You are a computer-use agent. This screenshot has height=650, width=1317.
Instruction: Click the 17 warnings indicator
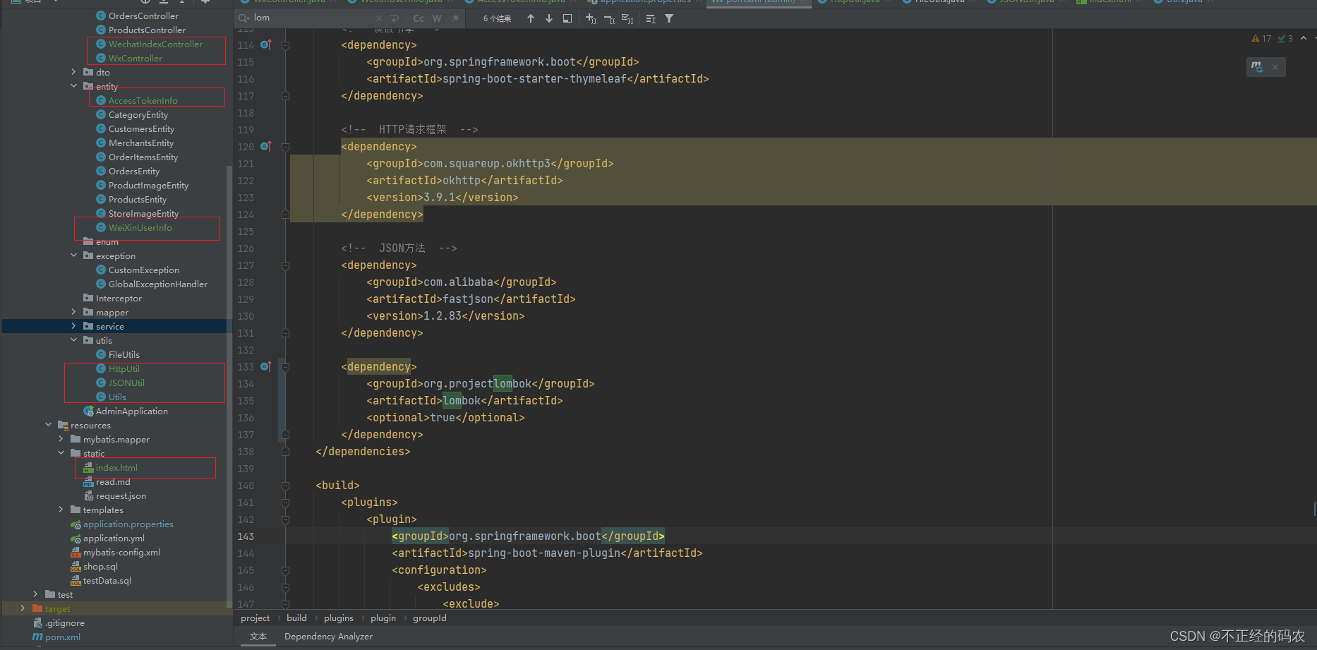pyautogui.click(x=1261, y=39)
